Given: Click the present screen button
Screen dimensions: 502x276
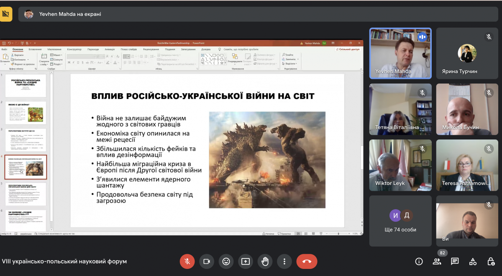Looking at the screenshot, I should (246, 261).
